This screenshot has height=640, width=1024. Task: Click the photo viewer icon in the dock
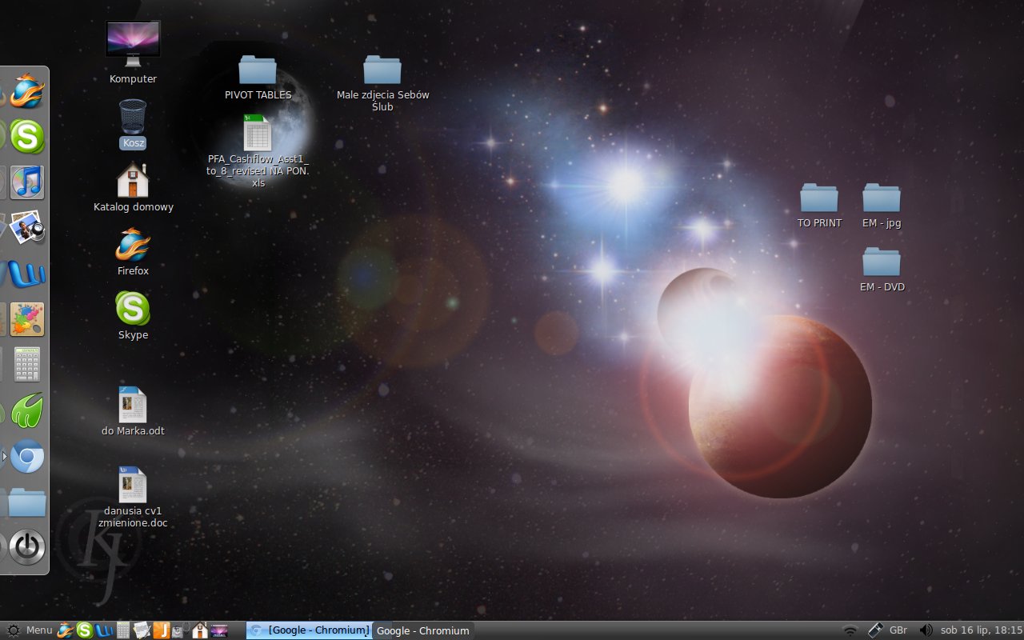pos(27,228)
